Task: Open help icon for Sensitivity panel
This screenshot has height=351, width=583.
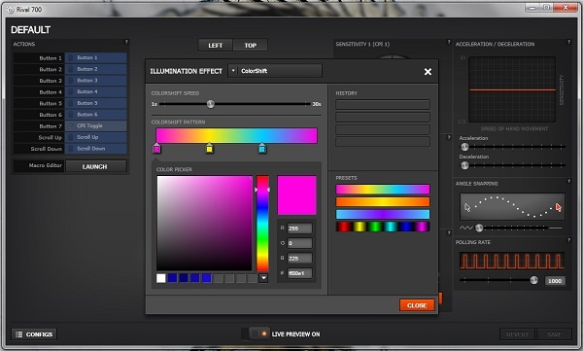Action: [449, 42]
